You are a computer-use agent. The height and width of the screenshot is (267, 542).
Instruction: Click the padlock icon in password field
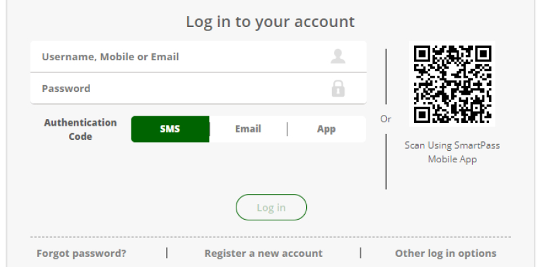[x=338, y=89]
